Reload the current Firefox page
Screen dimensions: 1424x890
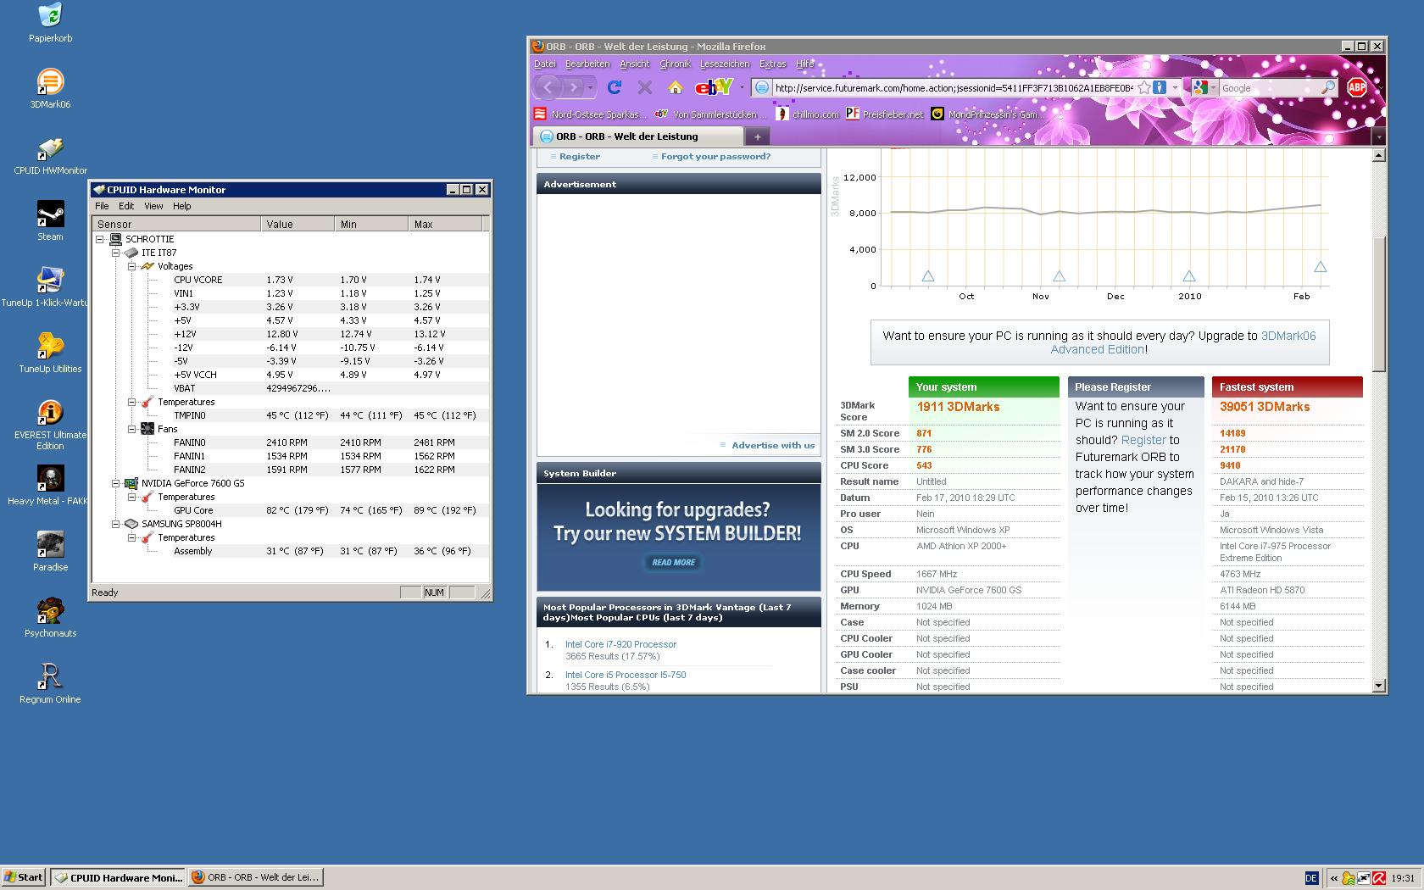pos(615,87)
